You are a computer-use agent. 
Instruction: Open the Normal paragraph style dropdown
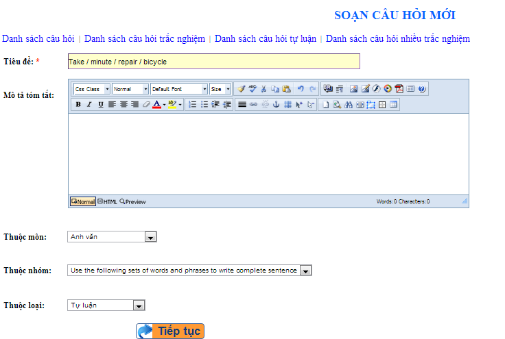130,89
